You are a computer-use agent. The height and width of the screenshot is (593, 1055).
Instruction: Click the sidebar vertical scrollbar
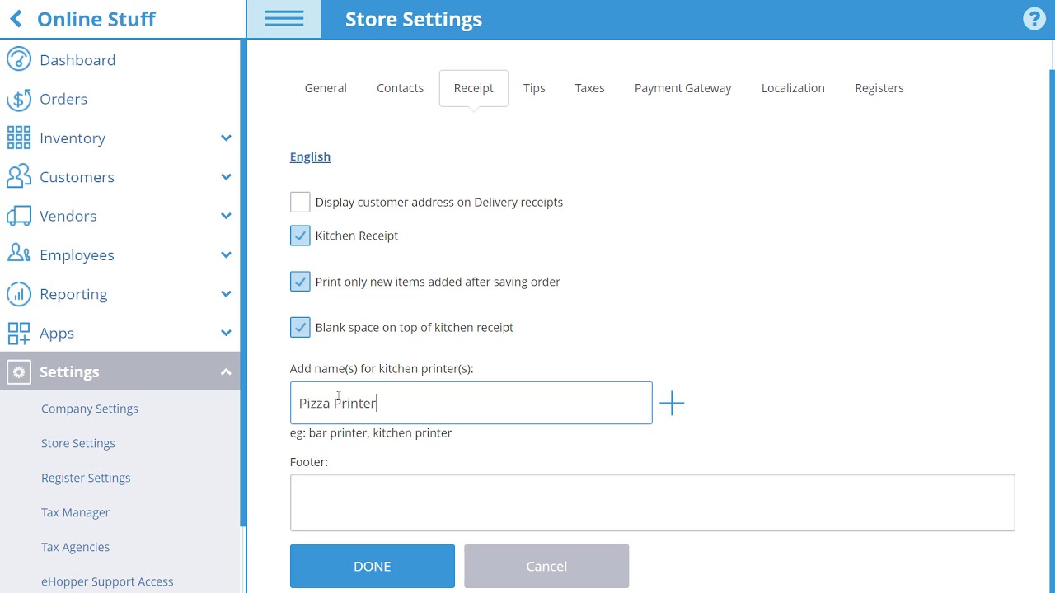tap(243, 283)
